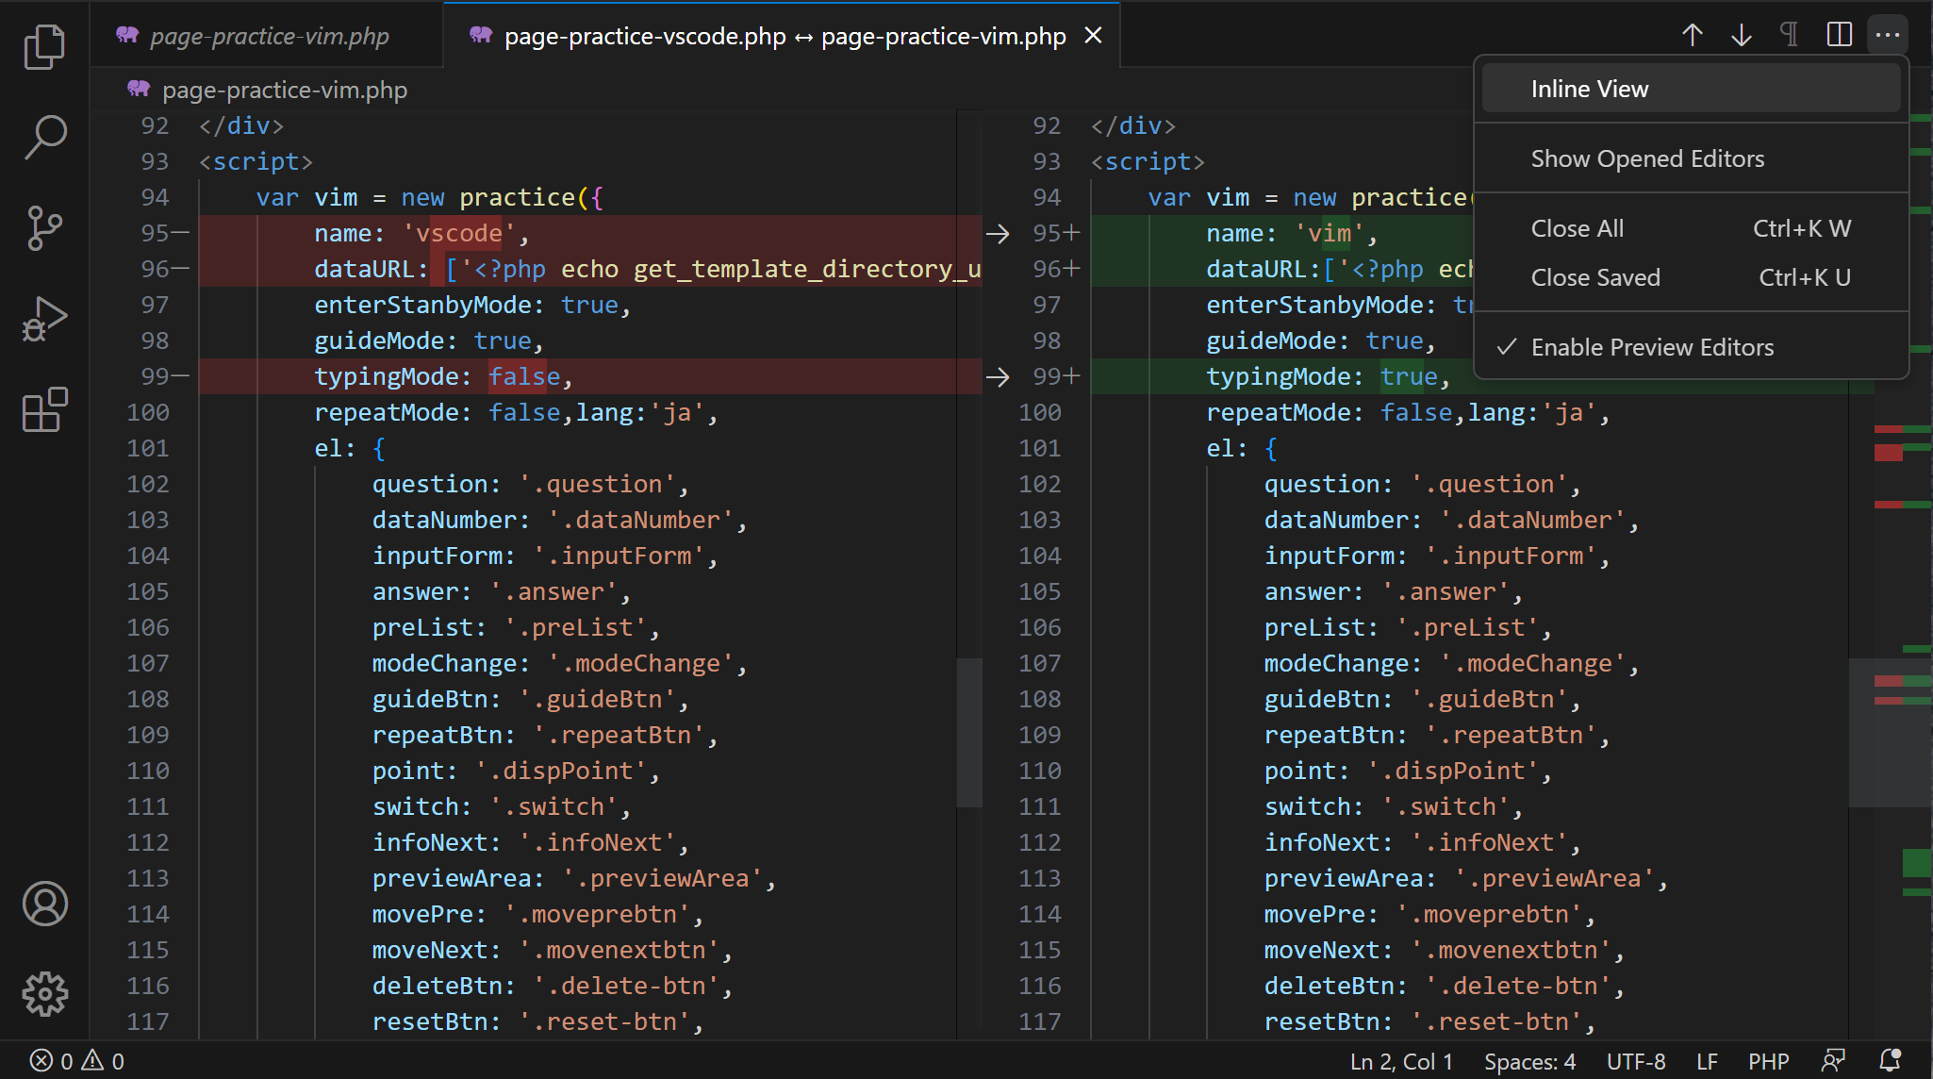Click left pane vertical scrollbar thumb
Image resolution: width=1933 pixels, height=1079 pixels.
(x=969, y=733)
